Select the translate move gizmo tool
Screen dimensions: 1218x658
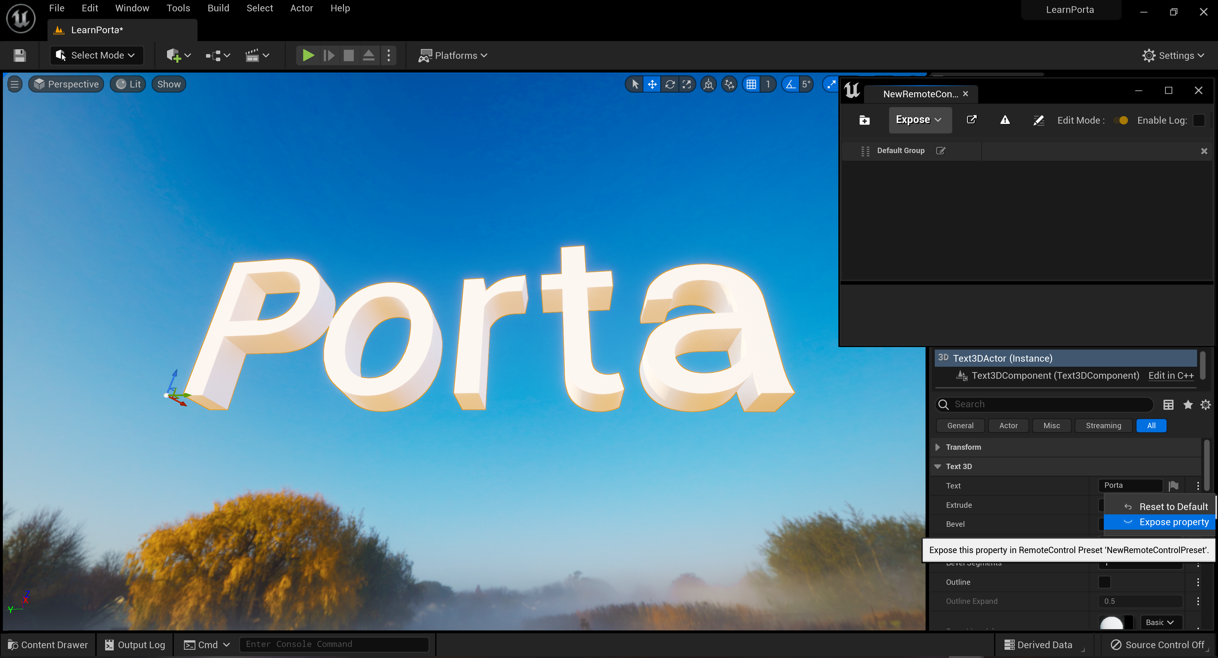point(652,84)
